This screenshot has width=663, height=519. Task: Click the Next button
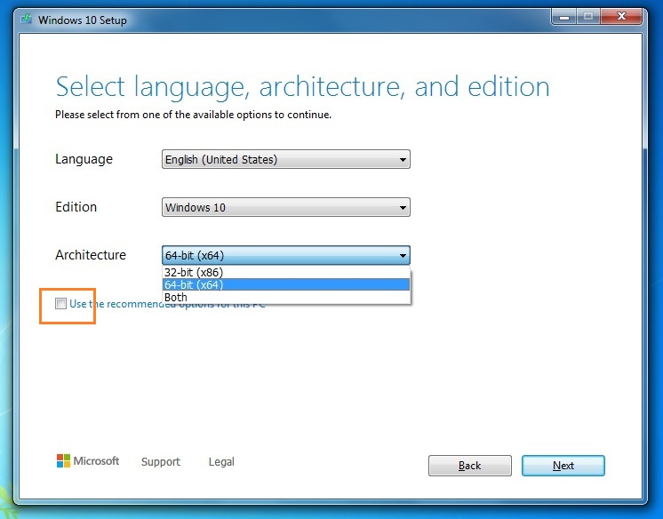[x=563, y=466]
